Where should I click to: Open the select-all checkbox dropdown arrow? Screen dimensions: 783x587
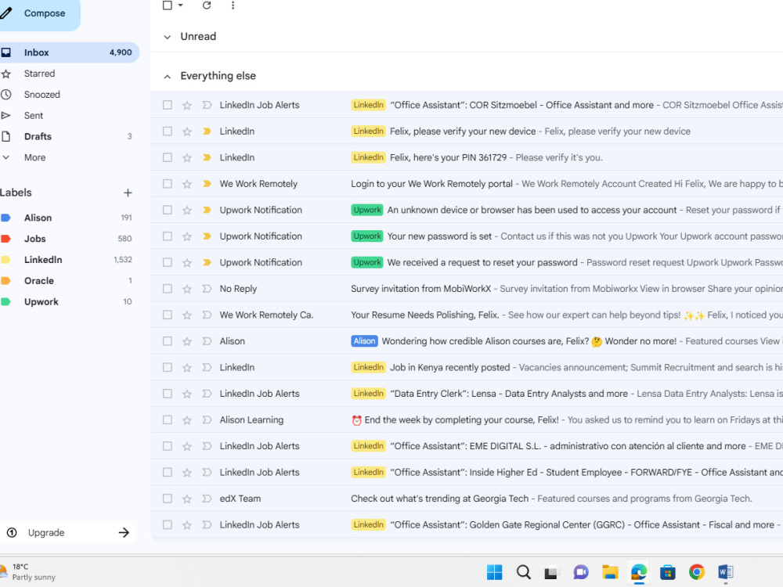pos(181,5)
